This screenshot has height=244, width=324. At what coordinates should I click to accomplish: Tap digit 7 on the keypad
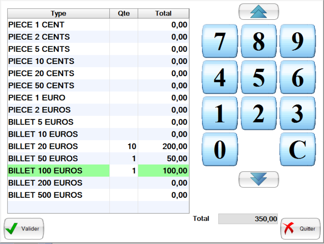tap(220, 41)
